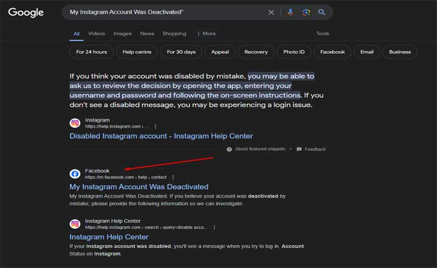Viewport: 437px width, 268px height.
Task: Open 'My Instagram Account Was Deactivated' result link
Action: click(x=139, y=187)
